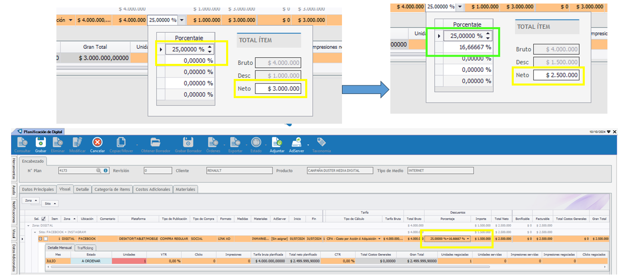
Task: Switch to the Datos Principales tab
Action: coord(38,189)
